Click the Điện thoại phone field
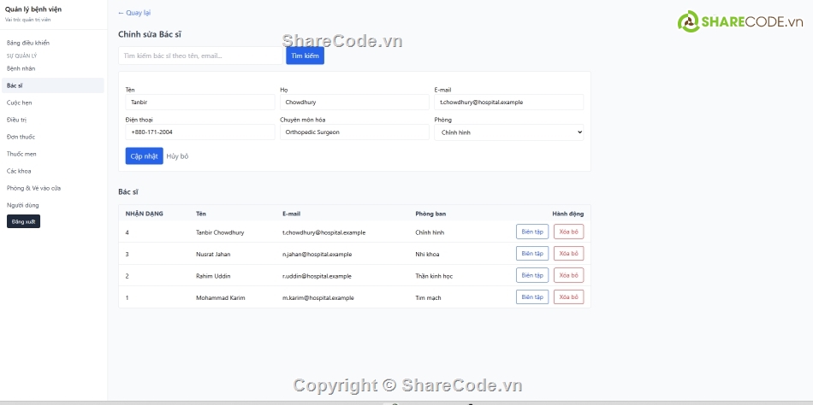Screen dimensions: 813x405 pyautogui.click(x=200, y=132)
